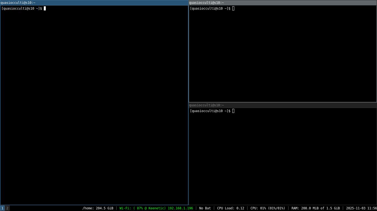Focus the left terminal title bar
Viewport: 377px width, 211px height.
94,3
